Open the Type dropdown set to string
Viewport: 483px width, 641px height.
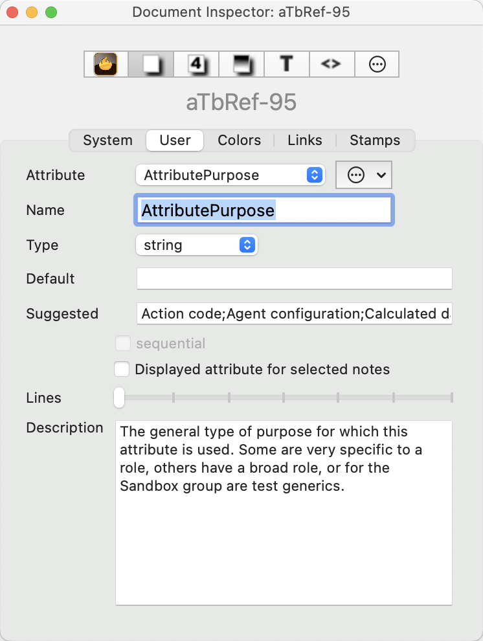tap(196, 245)
